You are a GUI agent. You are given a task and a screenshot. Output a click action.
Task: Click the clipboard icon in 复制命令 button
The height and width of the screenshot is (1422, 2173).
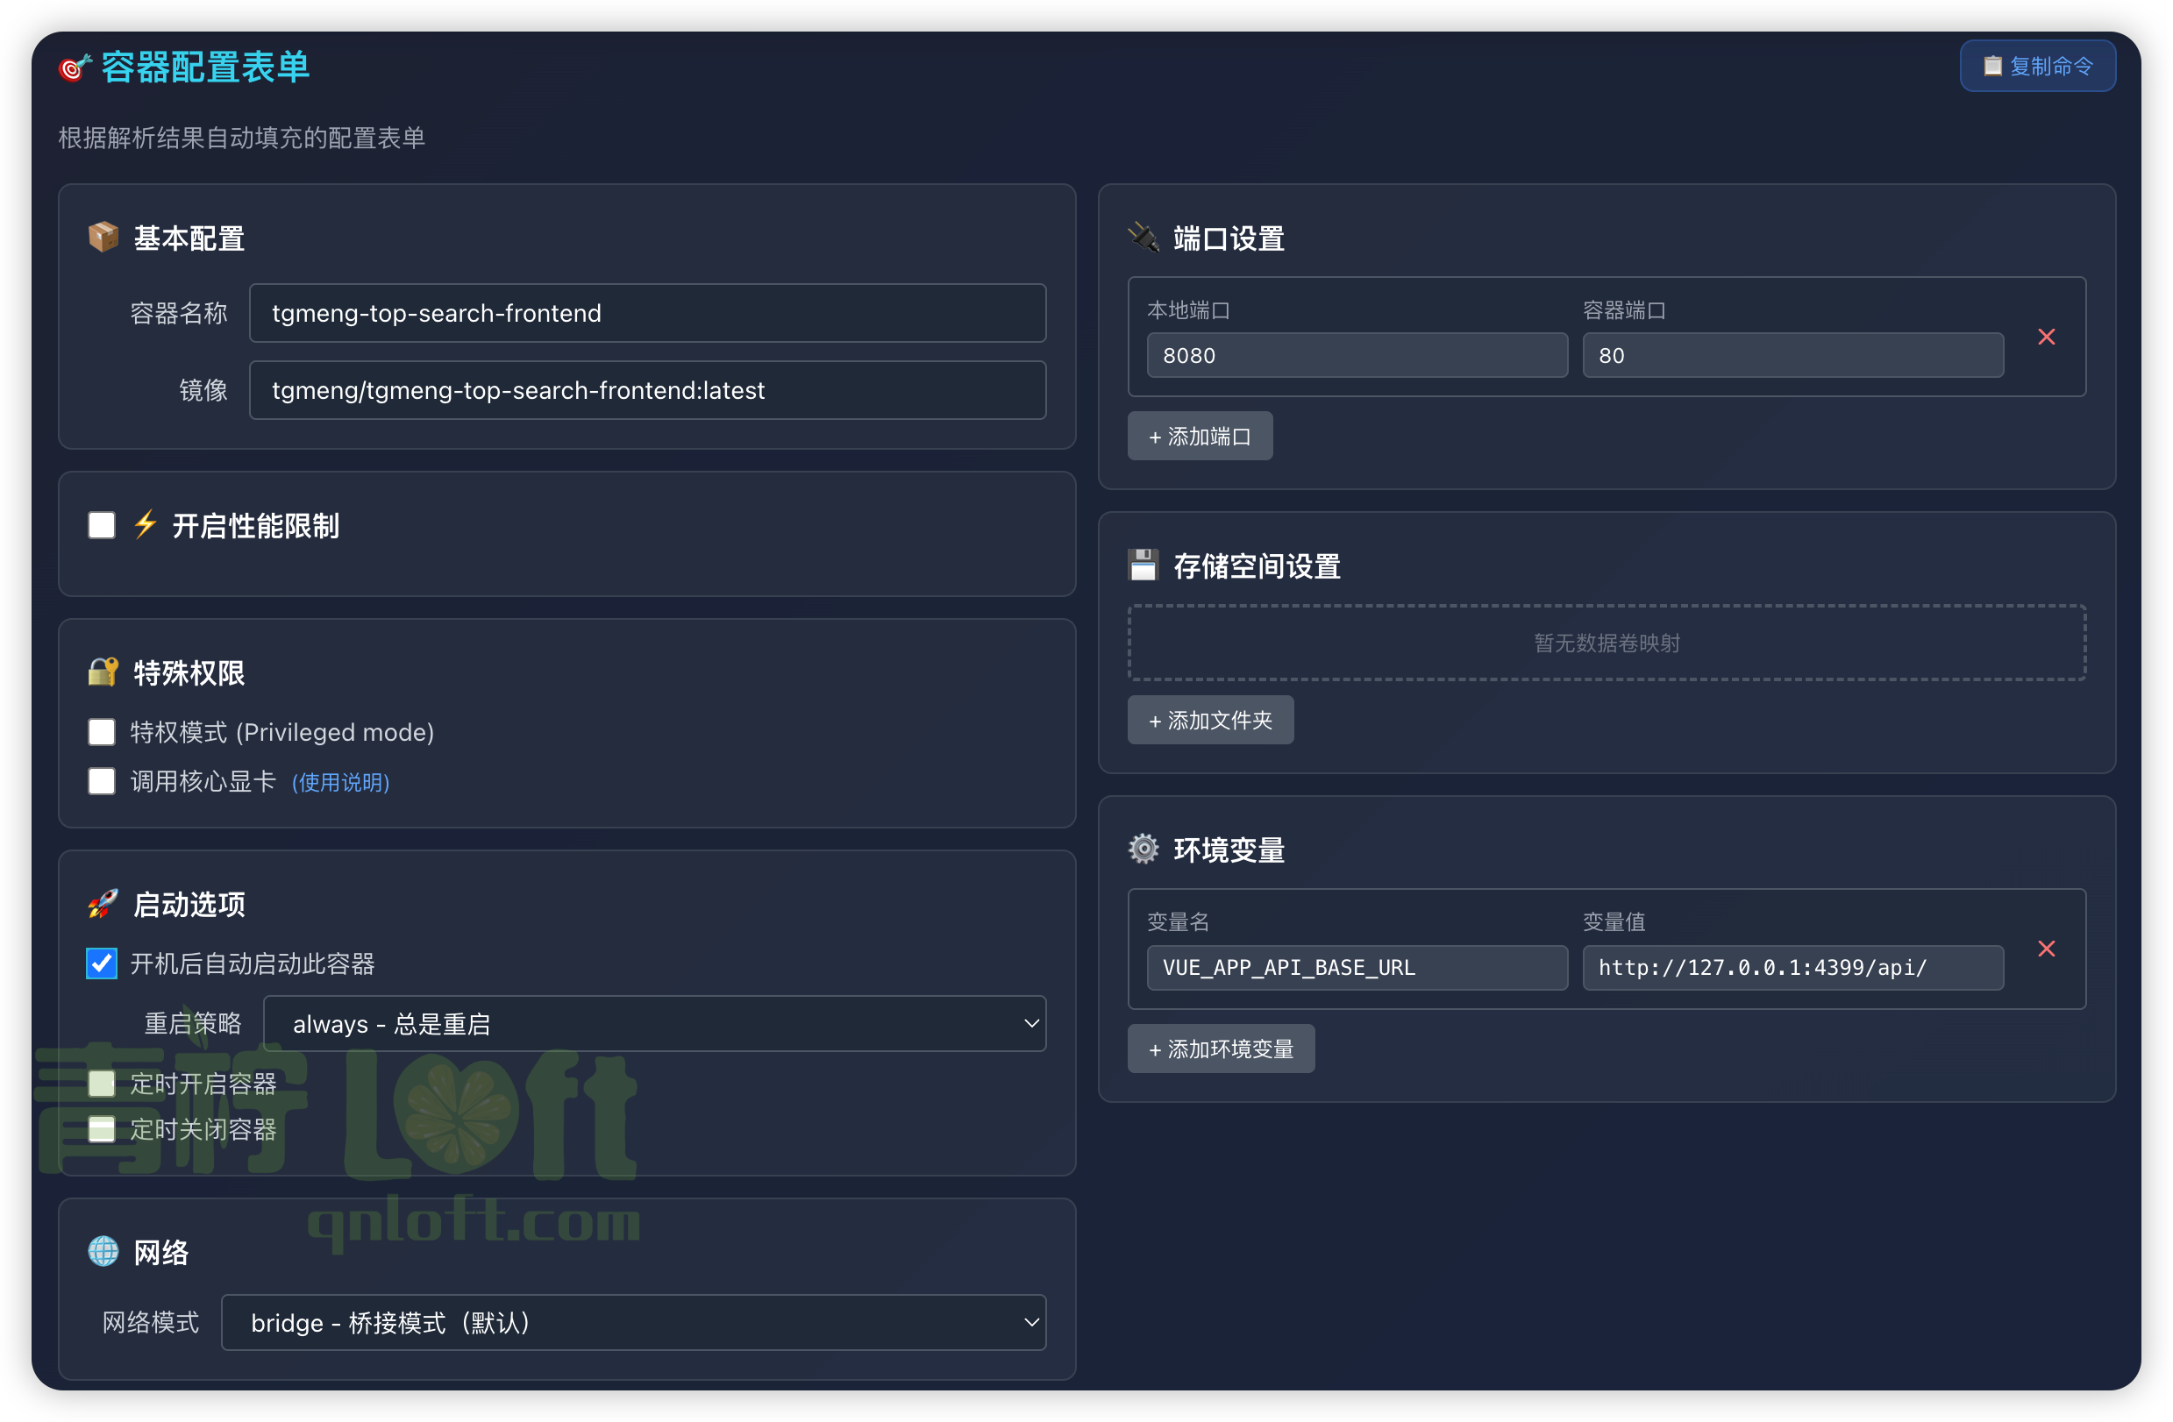(x=1993, y=65)
